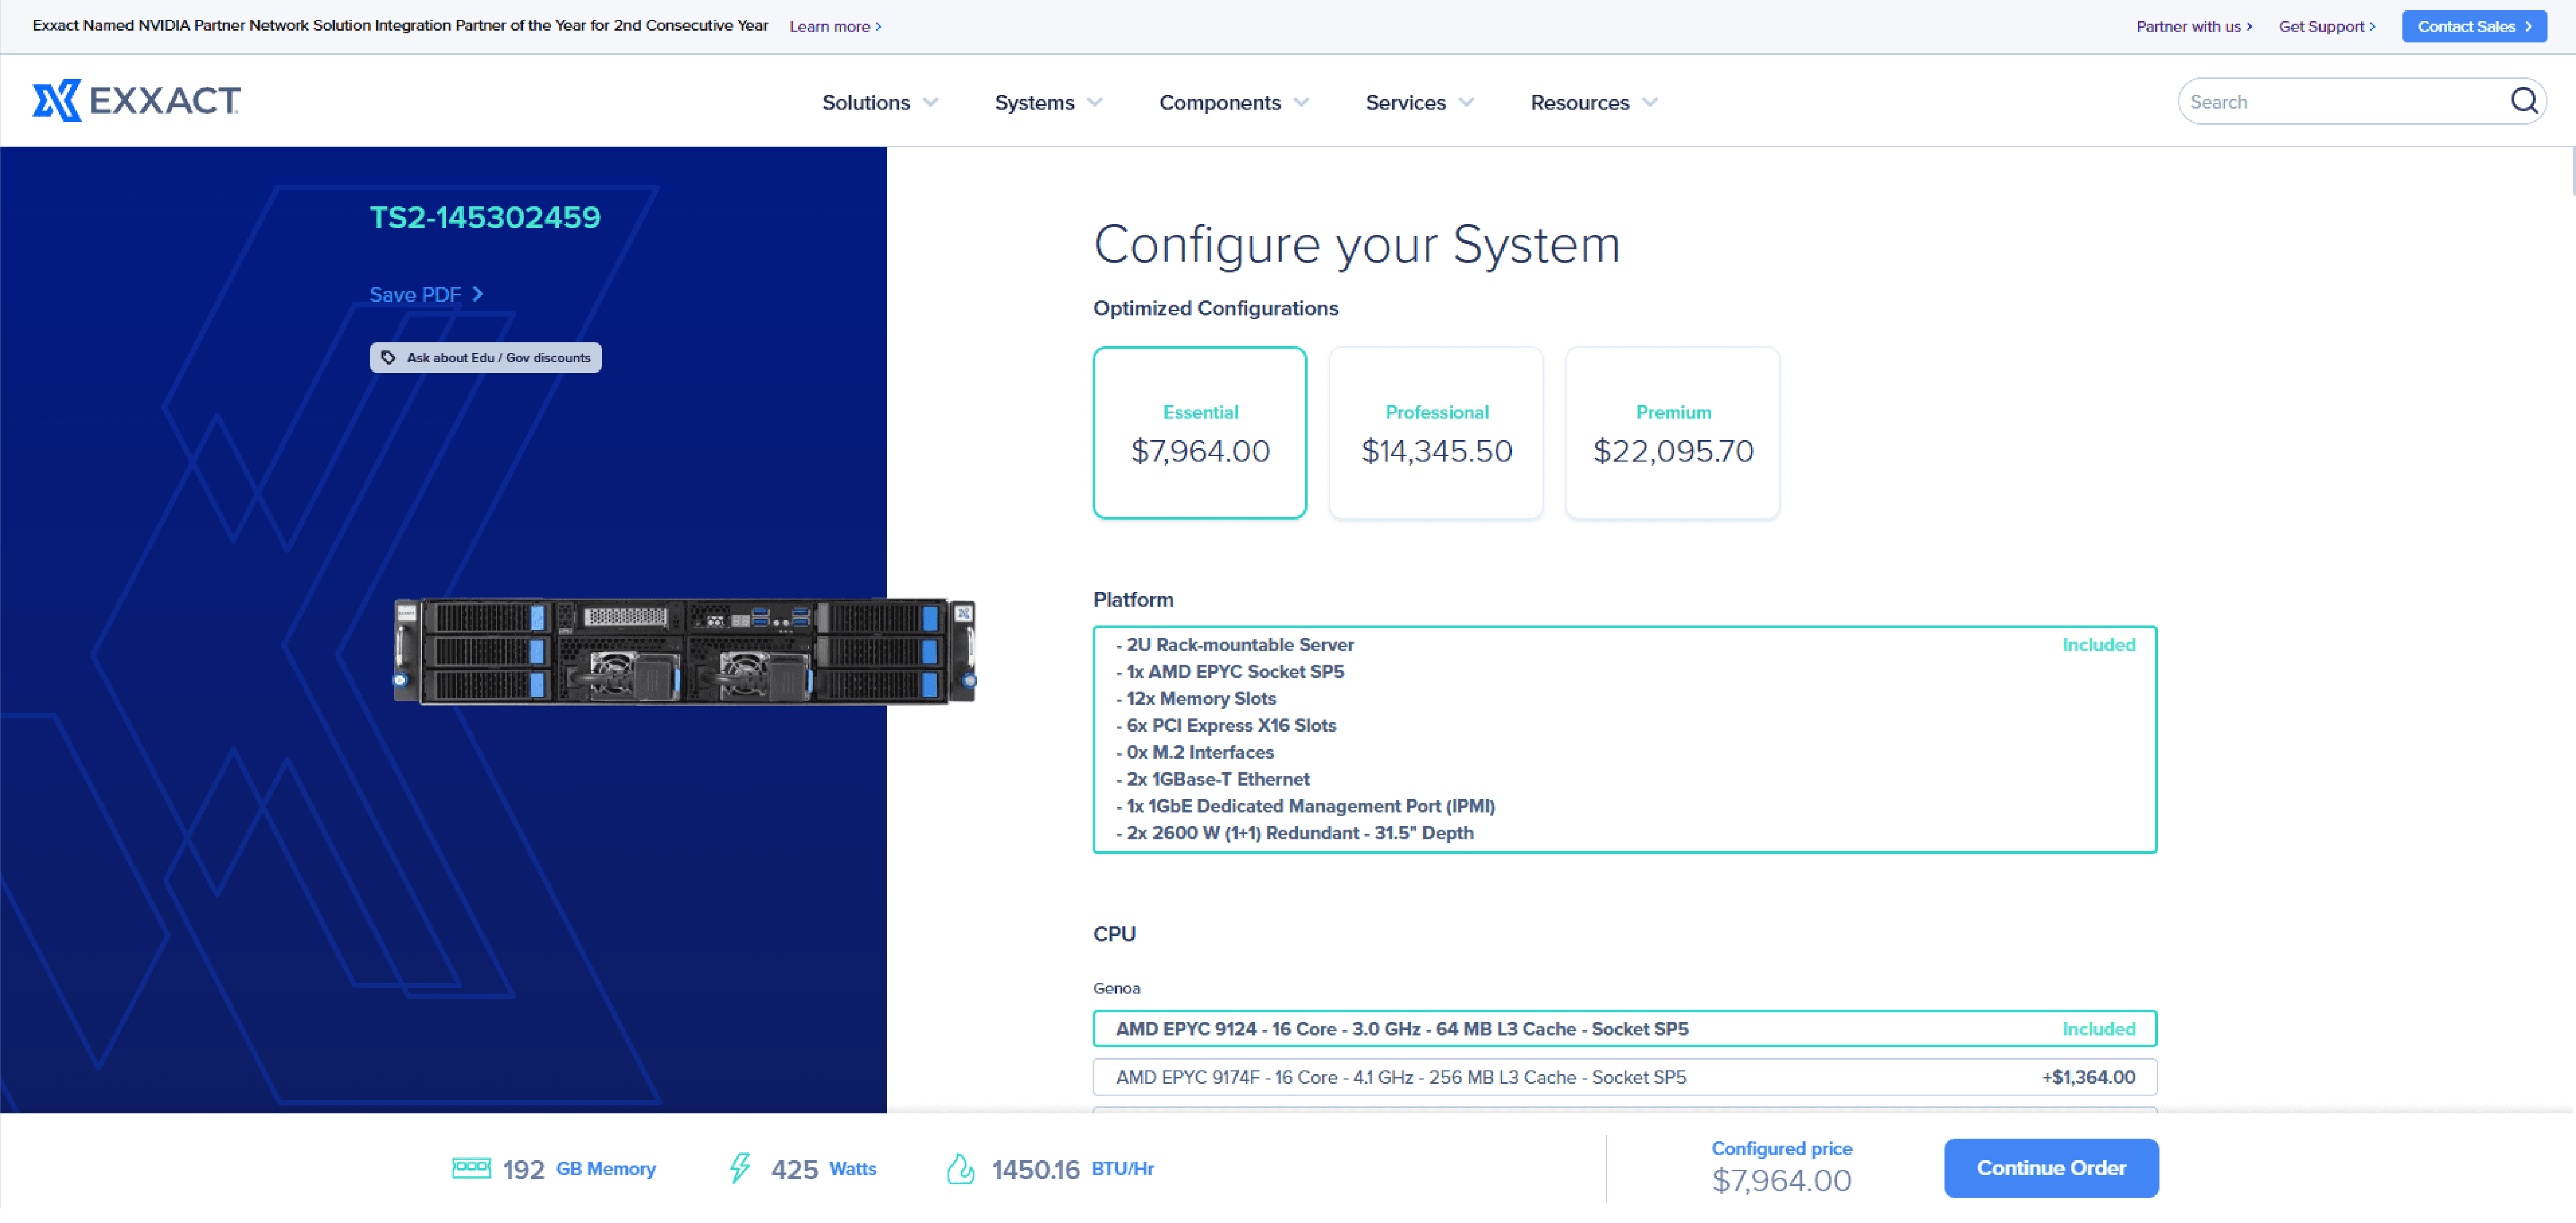
Task: Click the discount tag icon
Action: 389,358
